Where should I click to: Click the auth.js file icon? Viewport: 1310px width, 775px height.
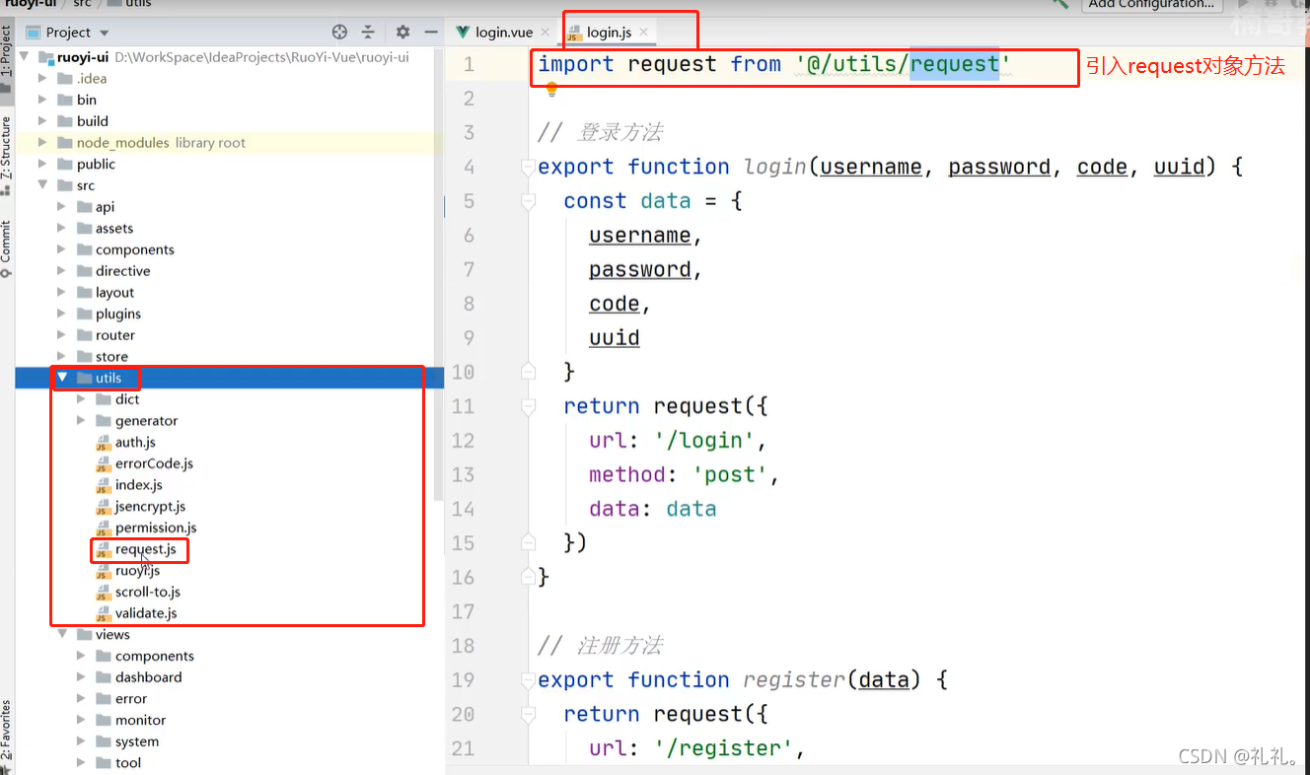click(104, 443)
